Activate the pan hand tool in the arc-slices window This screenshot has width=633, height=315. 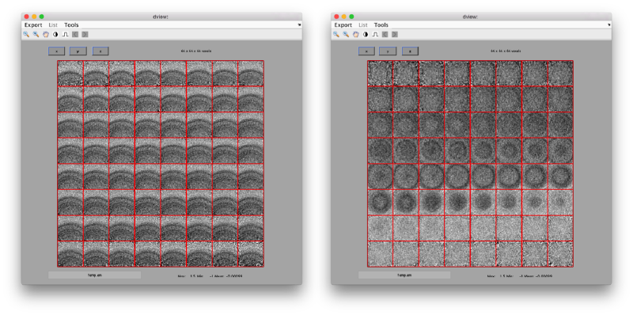[x=46, y=34]
